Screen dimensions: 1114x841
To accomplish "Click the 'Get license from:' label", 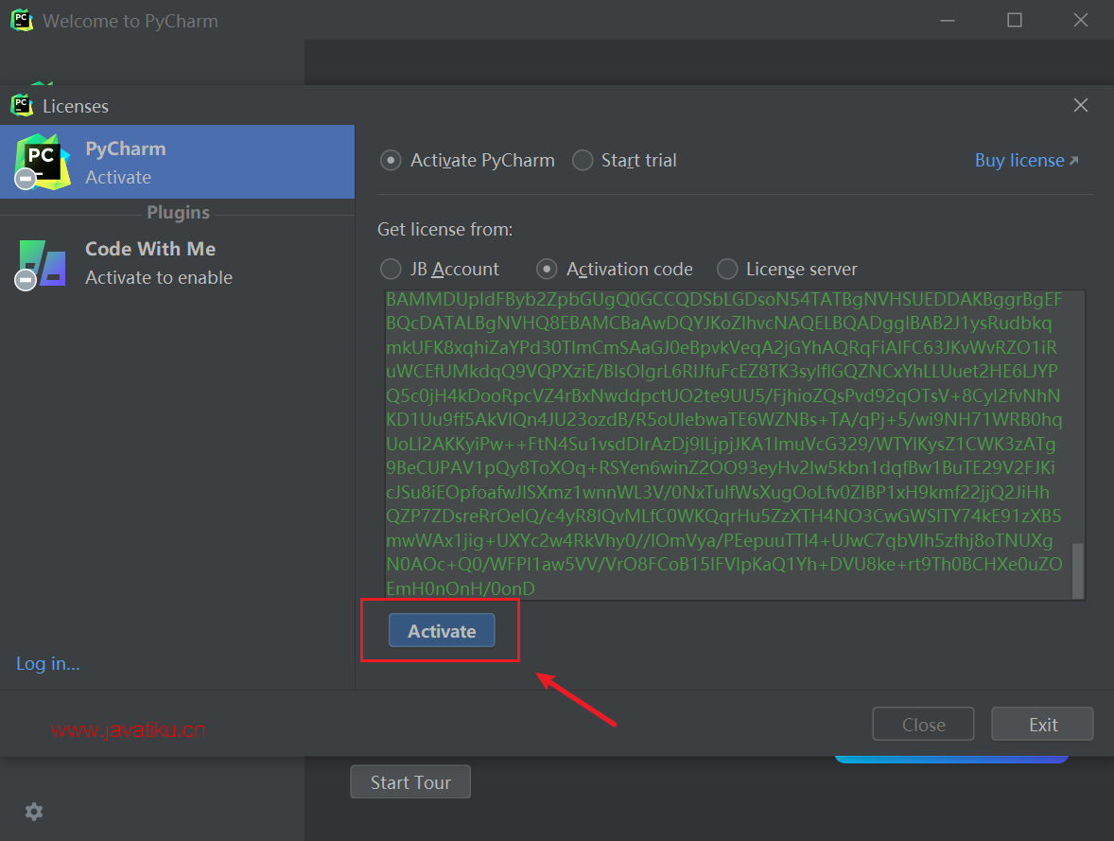I will (x=444, y=230).
